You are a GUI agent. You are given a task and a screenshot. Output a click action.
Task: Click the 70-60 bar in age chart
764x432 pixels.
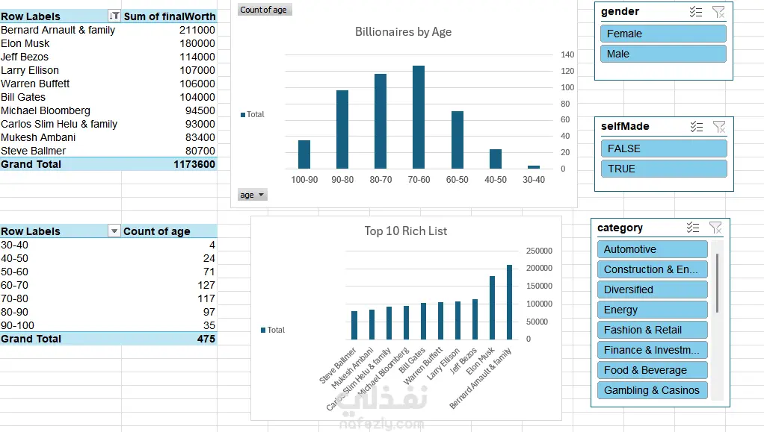(419, 117)
